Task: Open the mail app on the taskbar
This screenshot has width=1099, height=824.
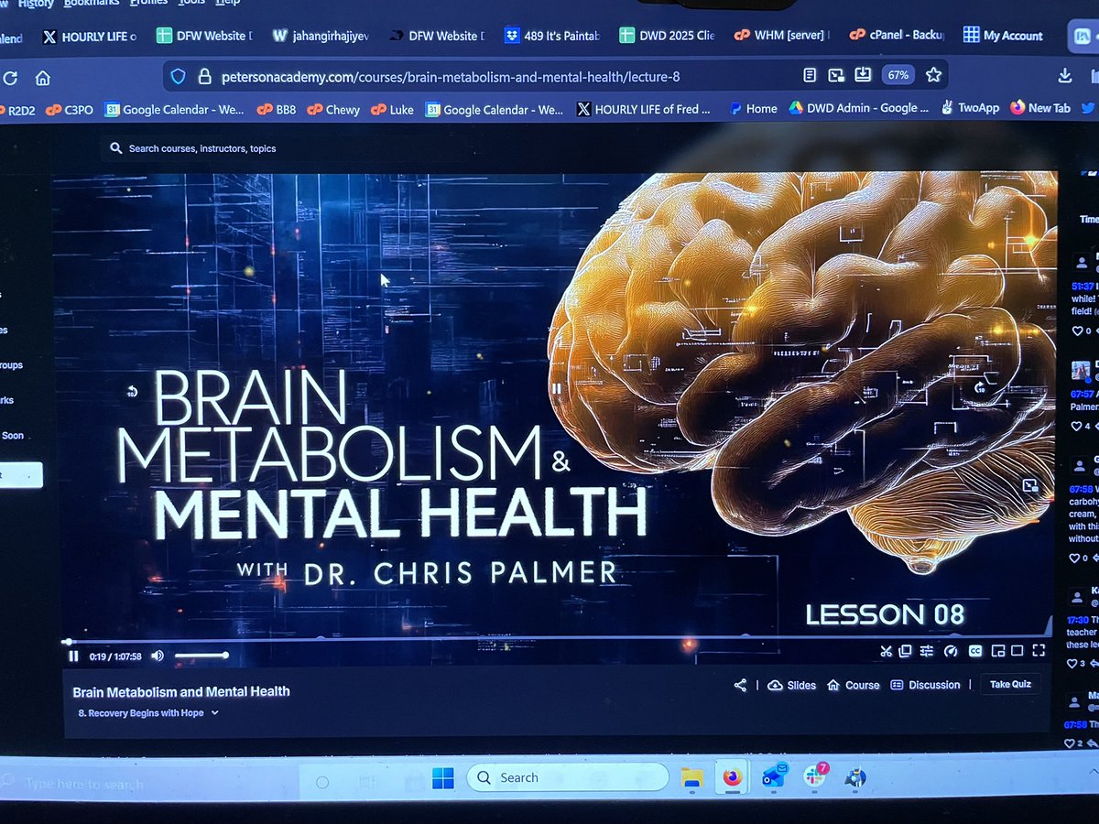Action: [x=774, y=777]
